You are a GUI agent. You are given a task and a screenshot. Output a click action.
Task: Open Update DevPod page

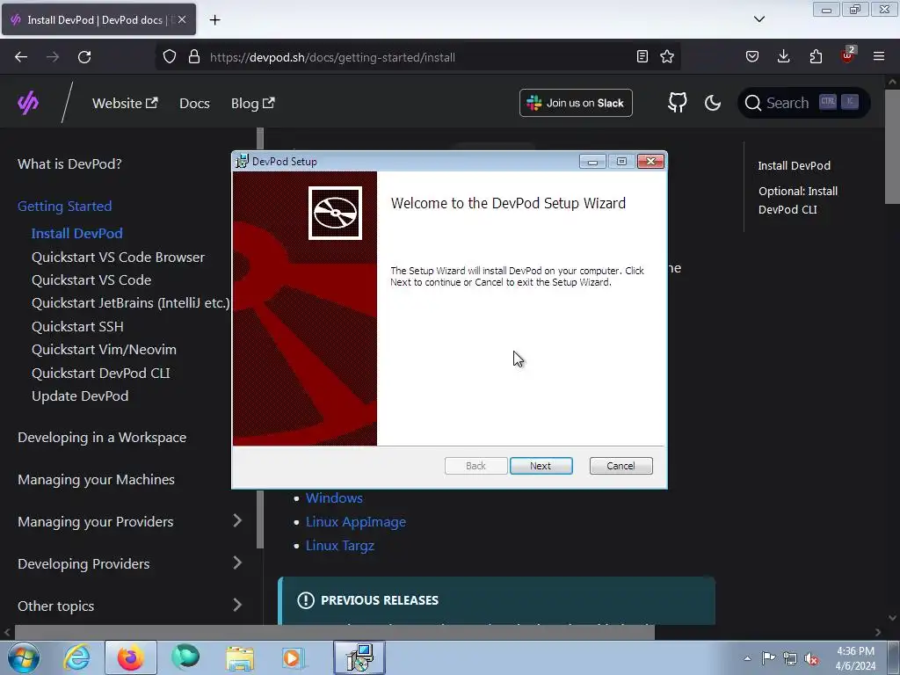[x=80, y=396]
